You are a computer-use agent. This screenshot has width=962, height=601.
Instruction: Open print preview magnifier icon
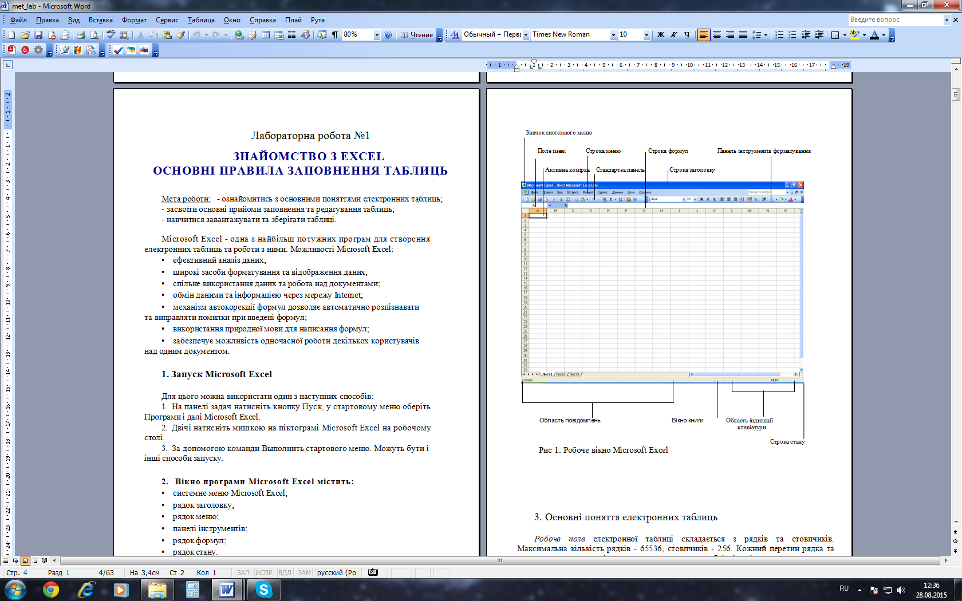(x=94, y=35)
